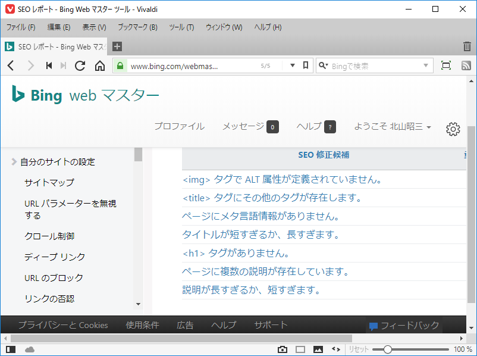Open the search field history dropdown
Viewport: 477px width, 356px height.
[426, 65]
